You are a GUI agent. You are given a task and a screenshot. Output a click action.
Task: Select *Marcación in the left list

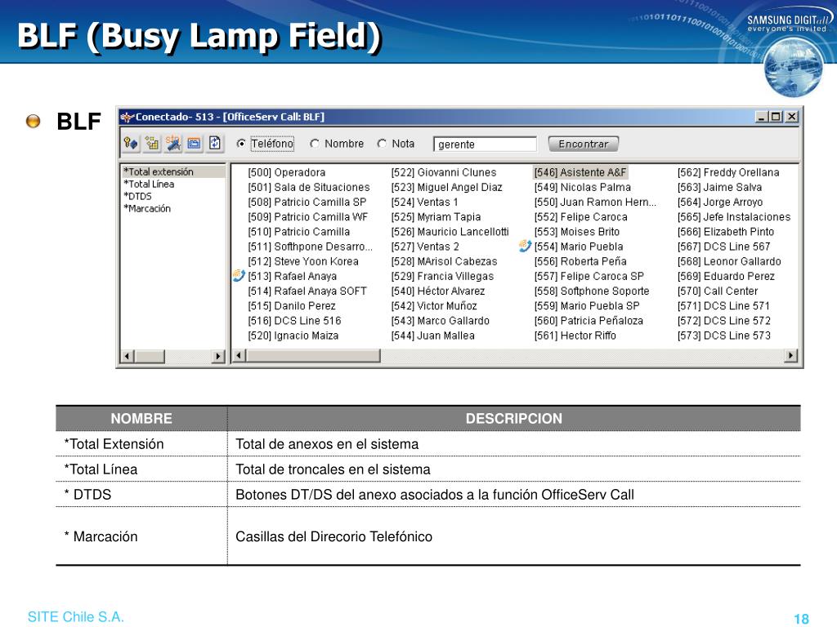147,208
